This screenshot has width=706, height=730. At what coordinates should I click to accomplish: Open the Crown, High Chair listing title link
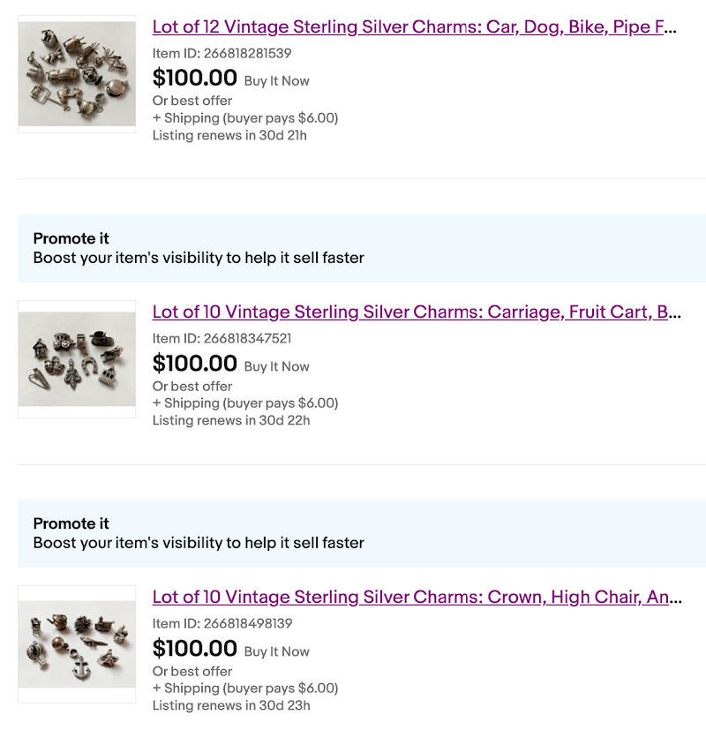[x=417, y=598]
